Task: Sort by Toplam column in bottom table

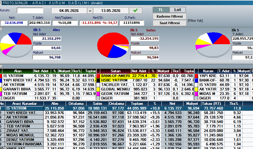Action: point(137,104)
